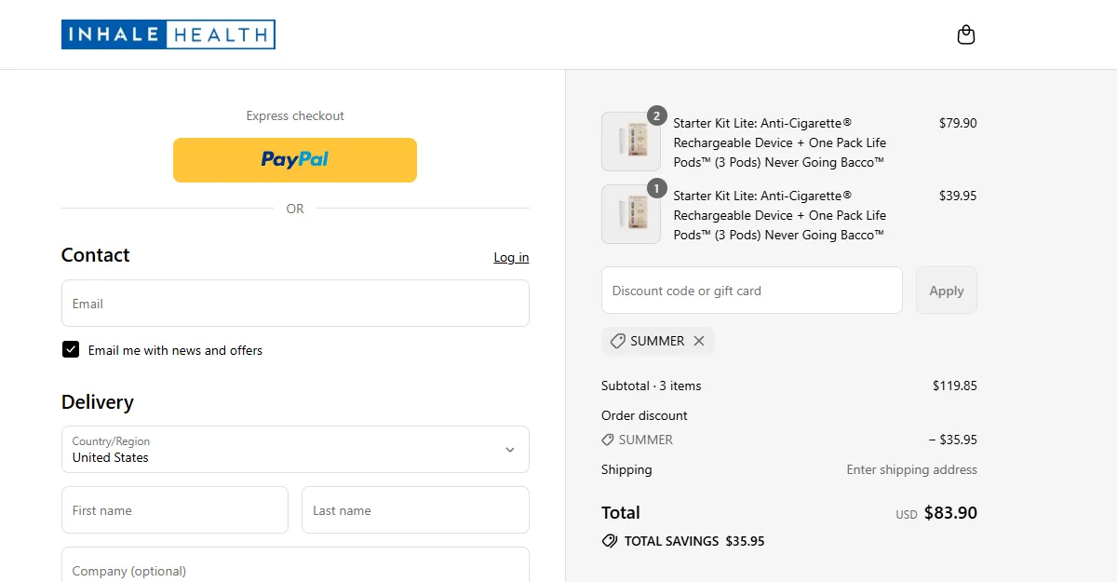Apply the discount code
1117x582 pixels.
click(947, 291)
